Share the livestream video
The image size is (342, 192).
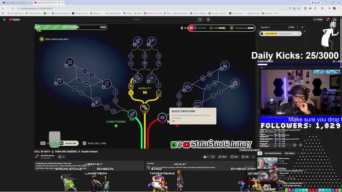[x=222, y=157]
